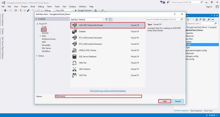Click Collapse All icon in Solution Explorer
Viewport: 220px width, 117px height.
pos(200,19)
